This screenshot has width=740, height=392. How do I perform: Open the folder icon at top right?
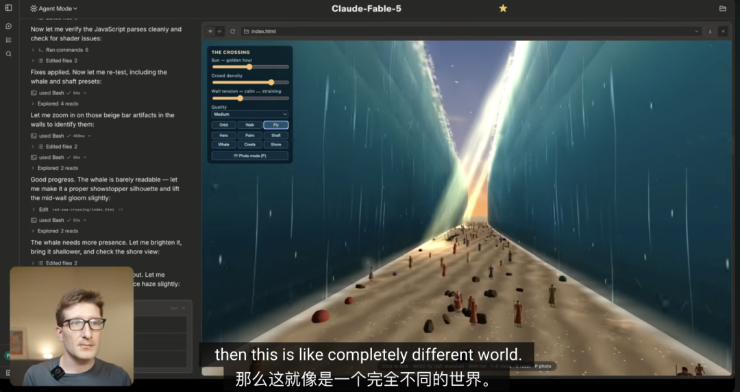[723, 8]
